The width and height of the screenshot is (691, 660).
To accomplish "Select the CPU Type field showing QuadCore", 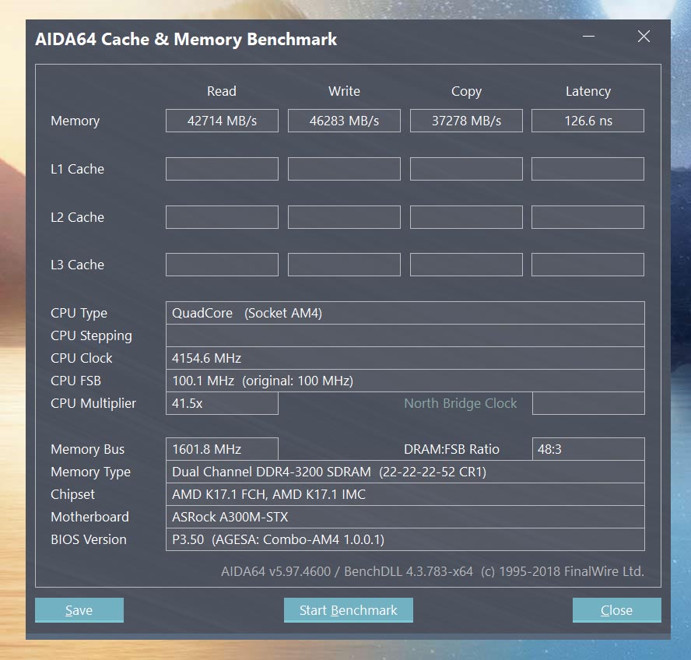I will pyautogui.click(x=405, y=313).
